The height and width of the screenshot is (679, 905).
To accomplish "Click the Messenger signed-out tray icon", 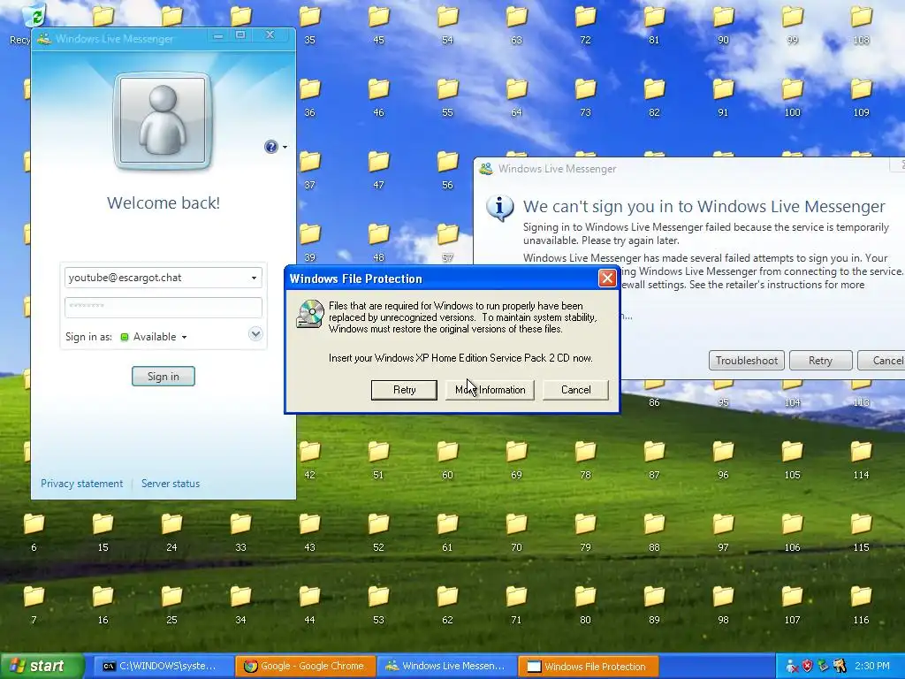I will (792, 667).
